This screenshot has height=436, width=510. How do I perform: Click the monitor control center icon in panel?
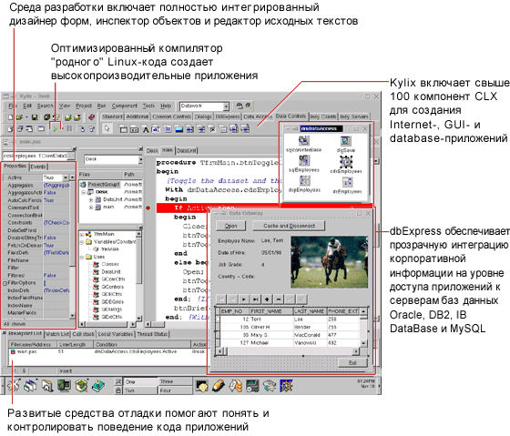pos(64,386)
